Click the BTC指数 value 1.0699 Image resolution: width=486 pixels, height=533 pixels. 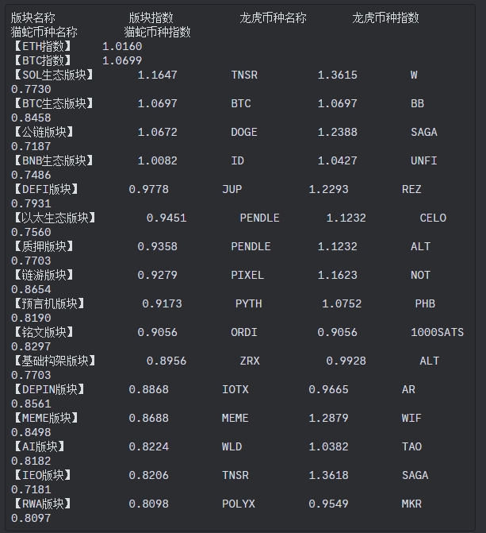pyautogui.click(x=122, y=60)
